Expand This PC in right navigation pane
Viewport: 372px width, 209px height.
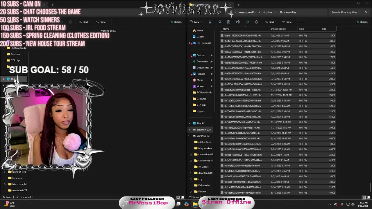[189, 123]
